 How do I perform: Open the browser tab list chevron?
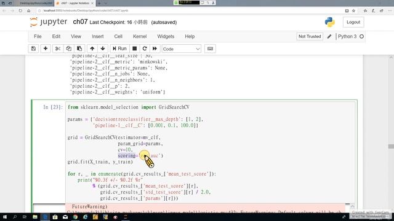pyautogui.click(x=105, y=3)
